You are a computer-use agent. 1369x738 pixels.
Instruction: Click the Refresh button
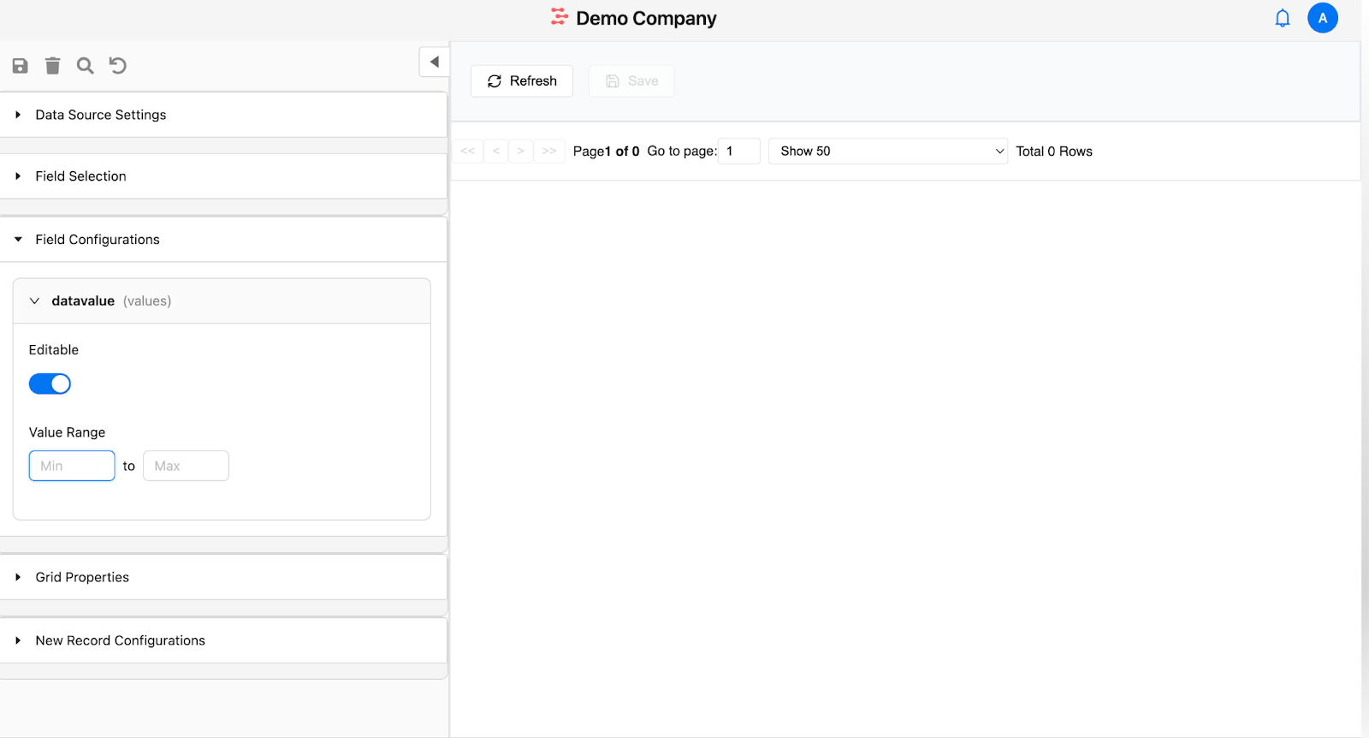click(x=522, y=81)
